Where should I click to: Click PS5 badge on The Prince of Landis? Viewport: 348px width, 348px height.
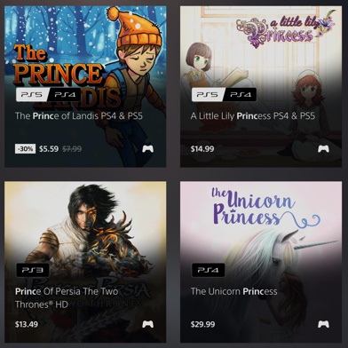coord(33,95)
